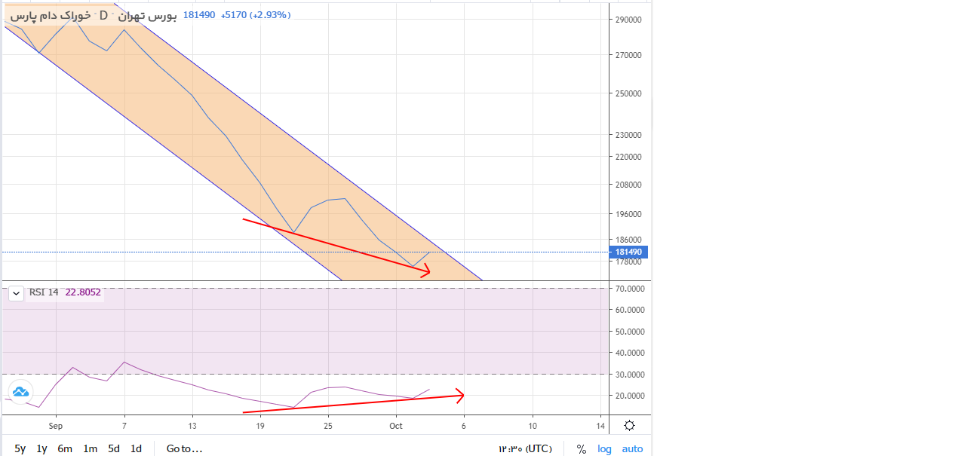Click the blue 181490 price label on the axis
The image size is (961, 468).
click(x=628, y=252)
